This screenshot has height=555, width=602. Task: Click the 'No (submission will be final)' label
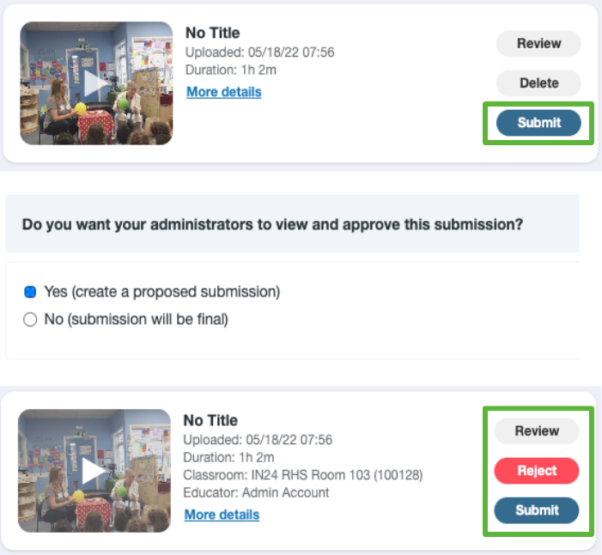pyautogui.click(x=137, y=320)
